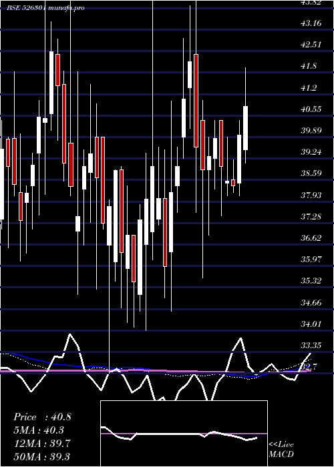Click the 33.35 price axis label

(311, 346)
